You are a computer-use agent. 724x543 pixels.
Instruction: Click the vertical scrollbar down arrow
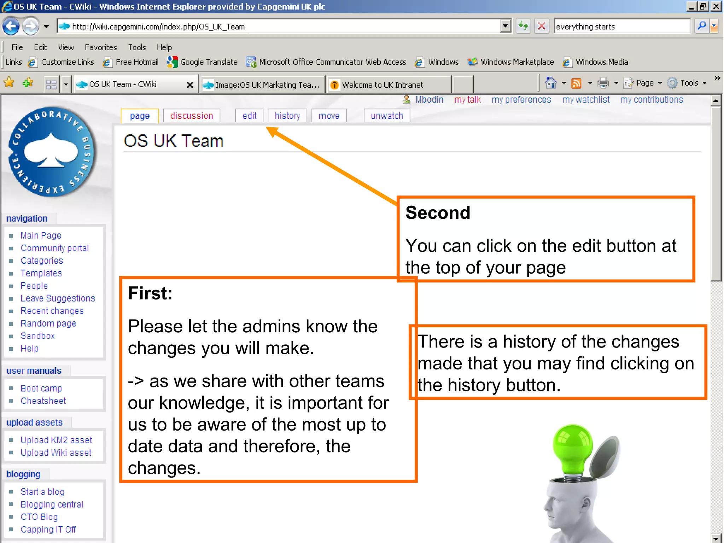coord(716,539)
